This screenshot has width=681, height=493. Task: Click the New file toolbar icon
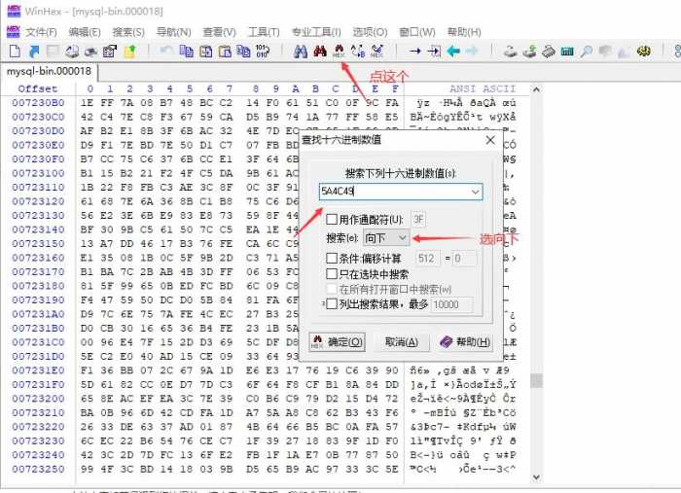click(15, 52)
